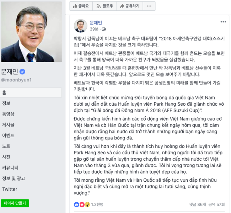The image size is (231, 213).
Task: Share the page via 공유하기 button
Action: pos(130,6)
